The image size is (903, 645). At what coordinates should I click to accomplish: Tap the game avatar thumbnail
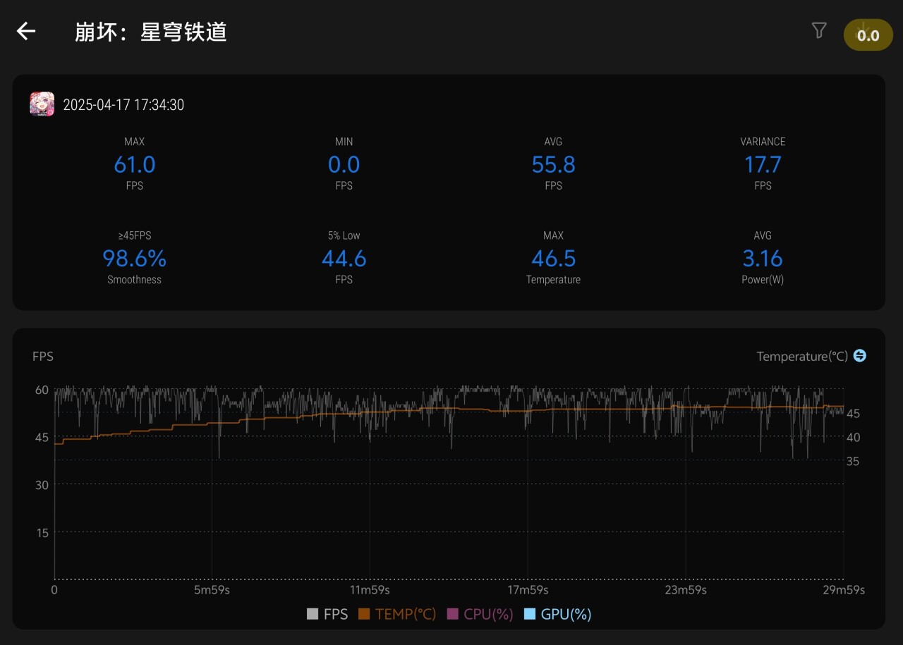point(42,104)
